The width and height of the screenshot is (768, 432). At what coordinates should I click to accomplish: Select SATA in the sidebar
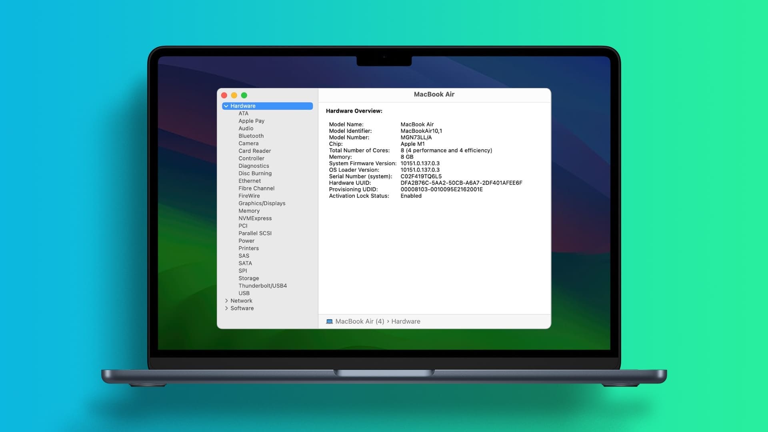pos(245,264)
